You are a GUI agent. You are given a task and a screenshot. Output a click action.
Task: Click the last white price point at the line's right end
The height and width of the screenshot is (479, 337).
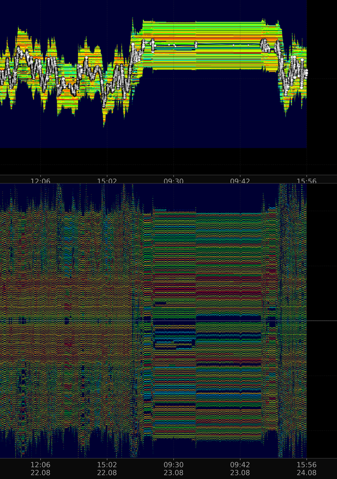(306, 73)
